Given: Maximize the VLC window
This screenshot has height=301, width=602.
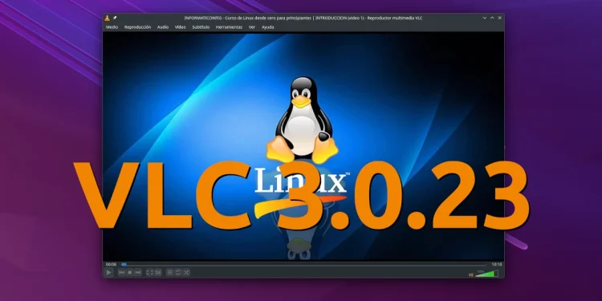Looking at the screenshot, I should 492,18.
